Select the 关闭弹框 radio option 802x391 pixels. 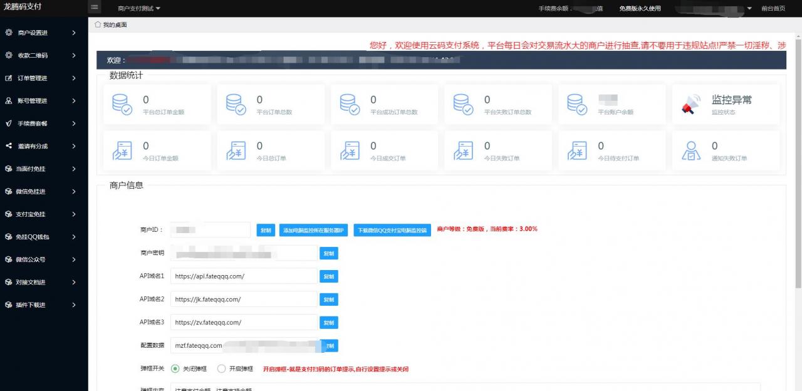tap(175, 368)
